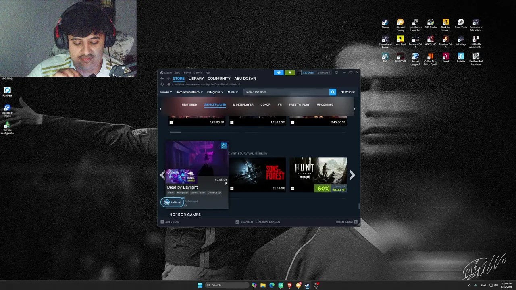This screenshot has width=516, height=290.
Task: Switch to the LIBRARY tab
Action: click(196, 79)
